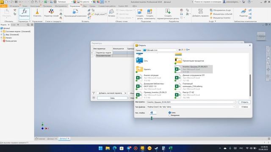Image resolution: width=271 pixels, height=152 pixels.
Task: Click the fx Параметры ribbon button
Action: click(24, 14)
